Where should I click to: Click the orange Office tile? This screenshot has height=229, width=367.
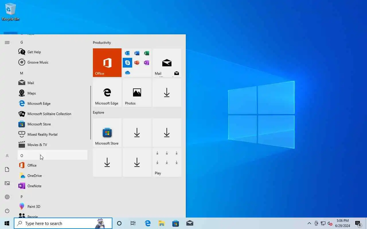107,63
